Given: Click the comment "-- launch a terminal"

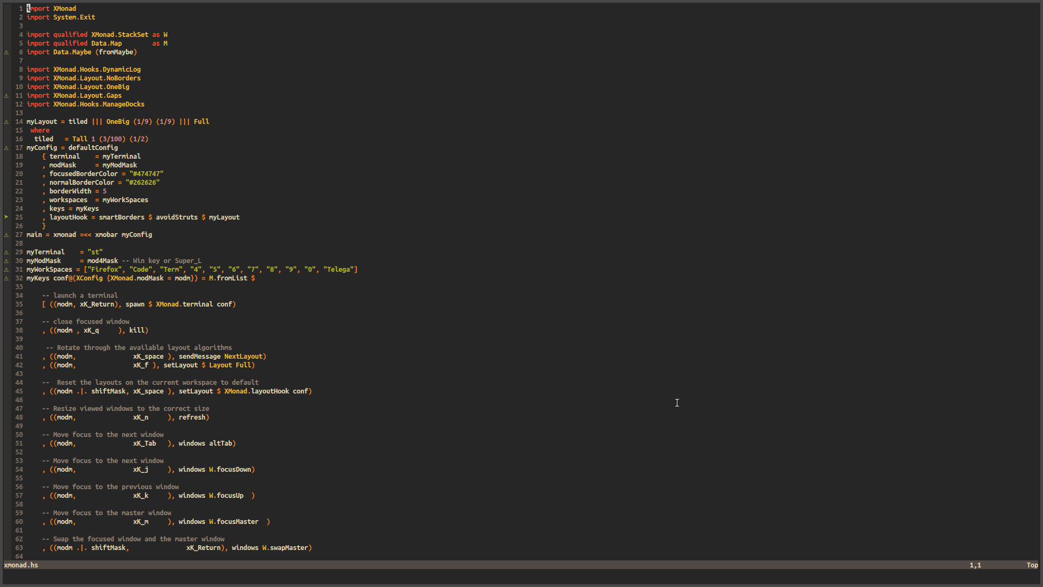Looking at the screenshot, I should pyautogui.click(x=80, y=296).
